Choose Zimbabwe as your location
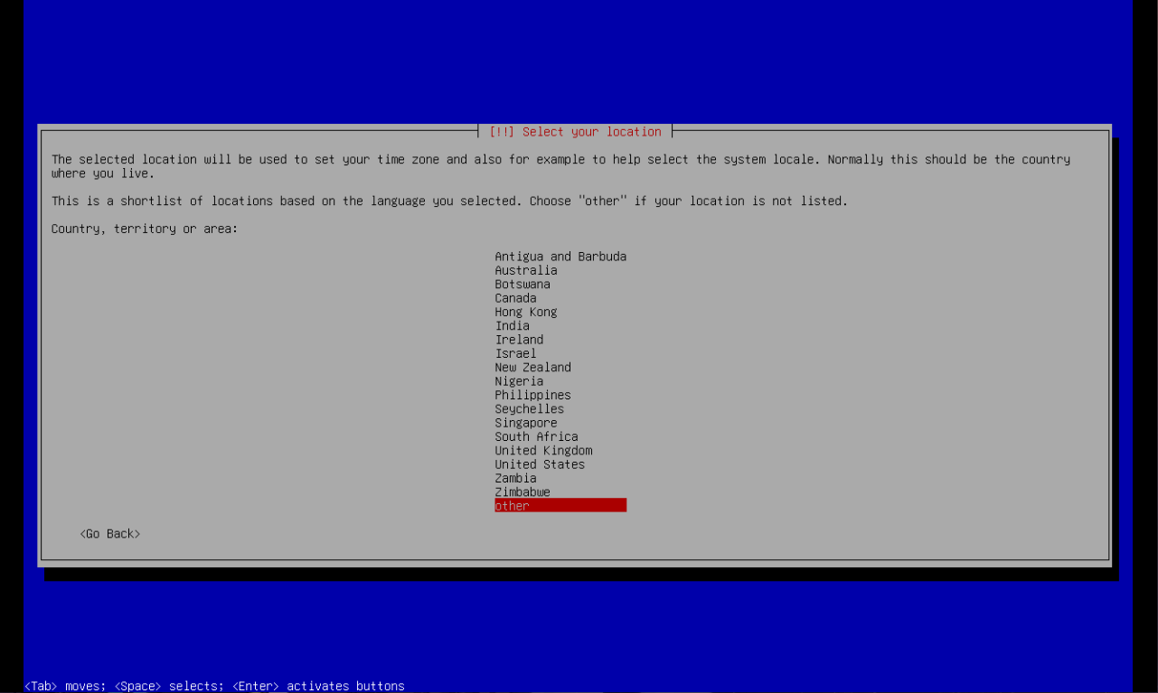 [x=522, y=492]
